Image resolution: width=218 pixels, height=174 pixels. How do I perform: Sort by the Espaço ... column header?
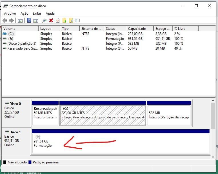click(163, 28)
